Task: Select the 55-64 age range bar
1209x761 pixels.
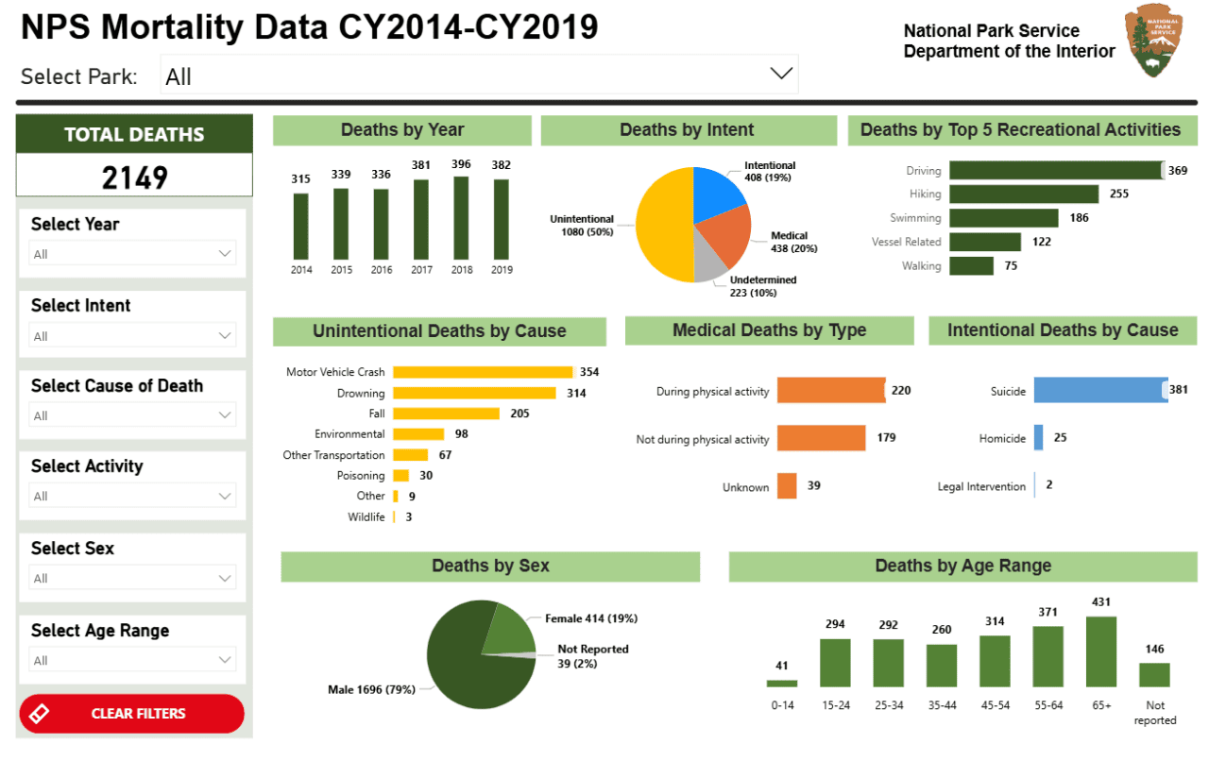Action: click(1048, 657)
